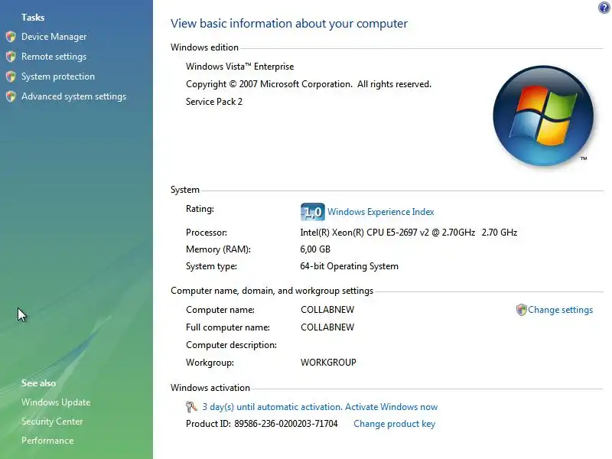Click the Product ID number text
612x459 pixels.
pyautogui.click(x=285, y=424)
